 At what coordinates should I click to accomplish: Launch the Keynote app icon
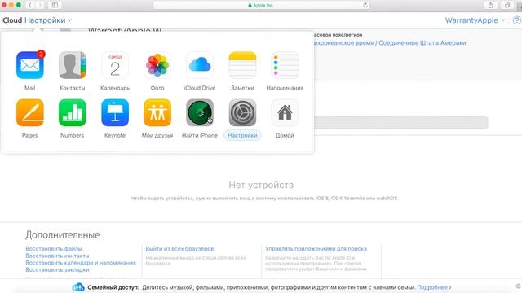(115, 112)
